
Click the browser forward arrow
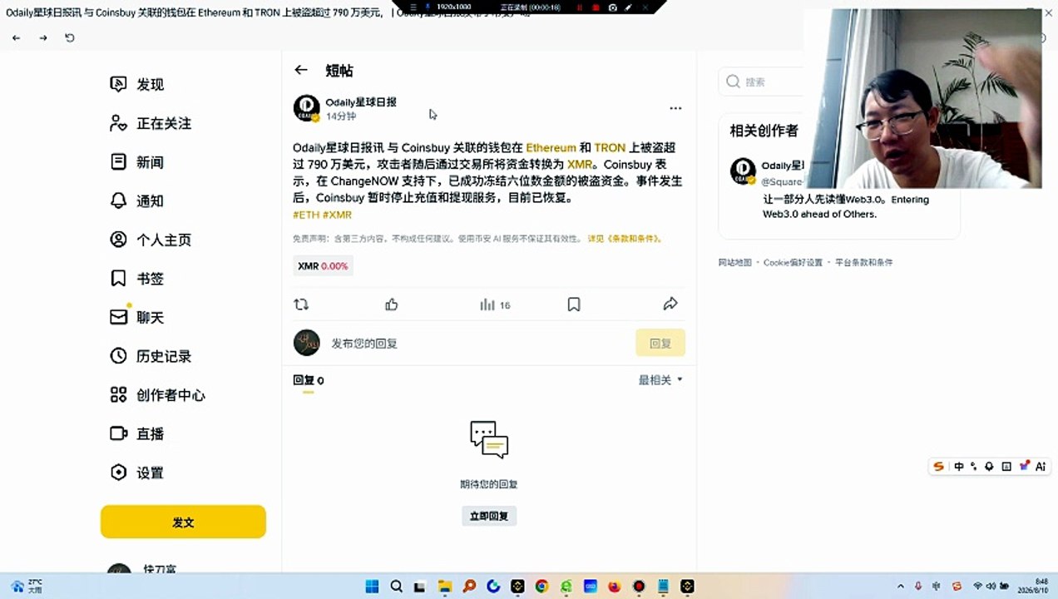click(x=43, y=37)
